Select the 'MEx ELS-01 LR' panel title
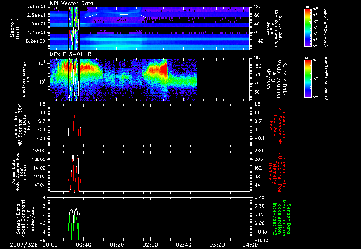 [x=71, y=54]
